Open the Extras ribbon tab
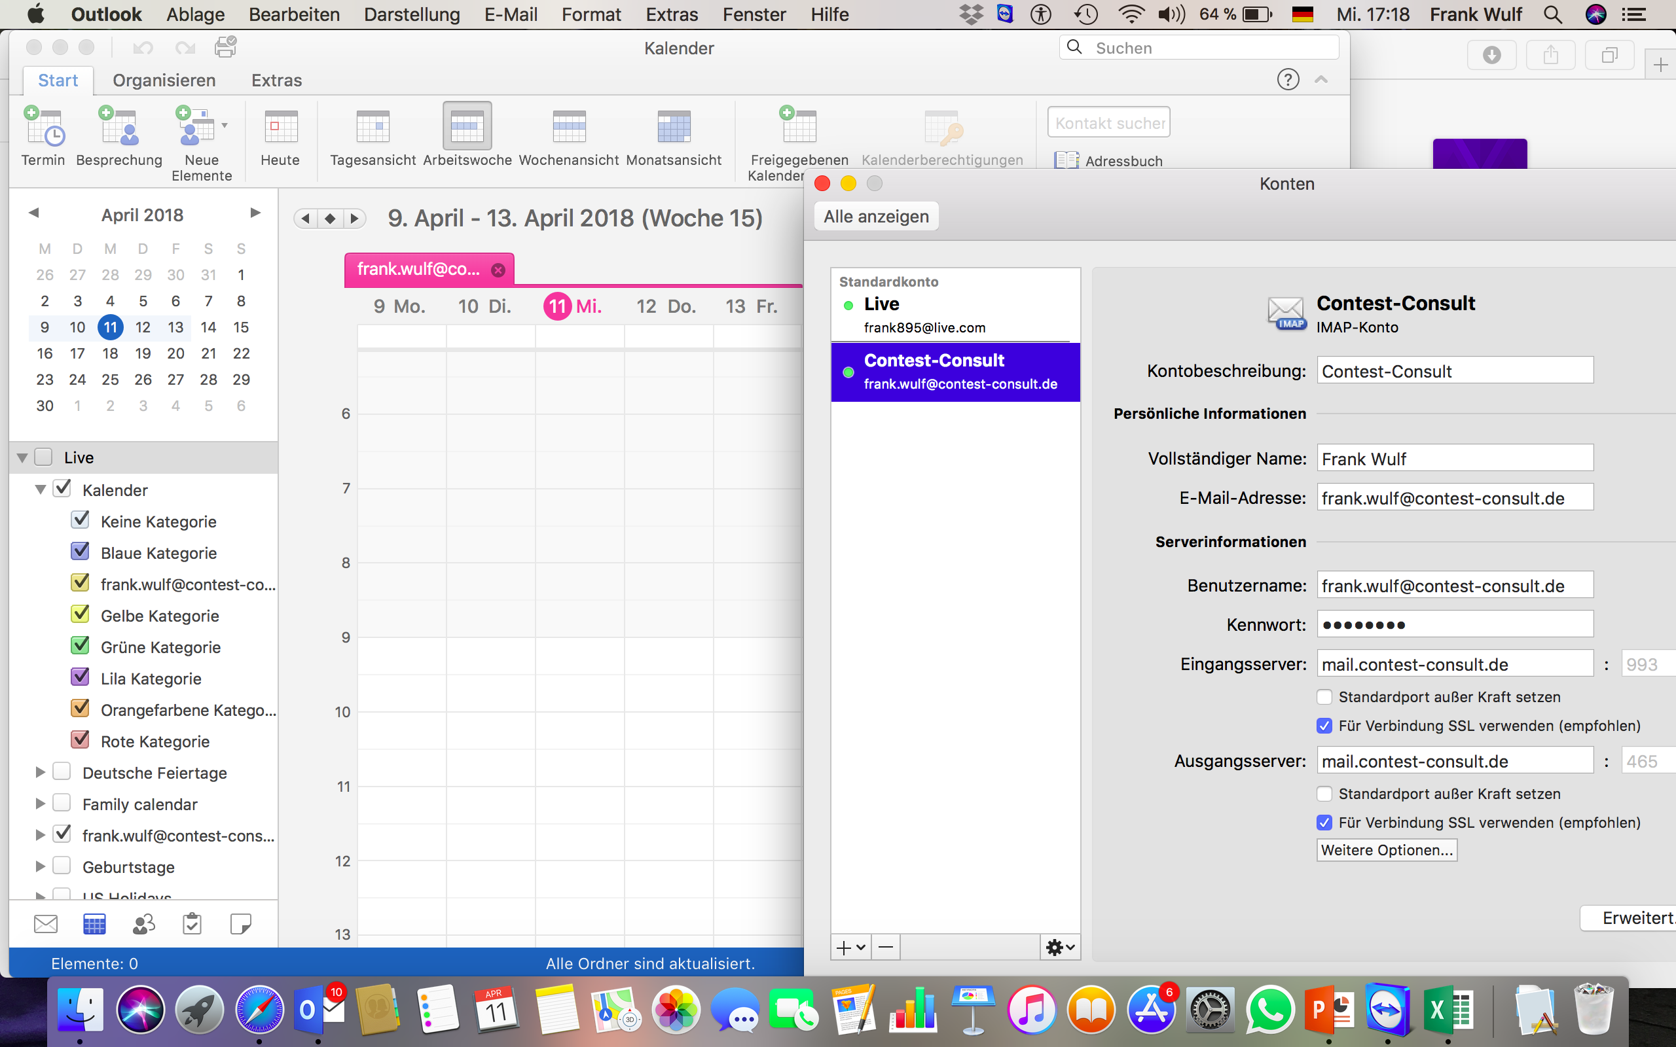The height and width of the screenshot is (1047, 1676). coord(276,80)
